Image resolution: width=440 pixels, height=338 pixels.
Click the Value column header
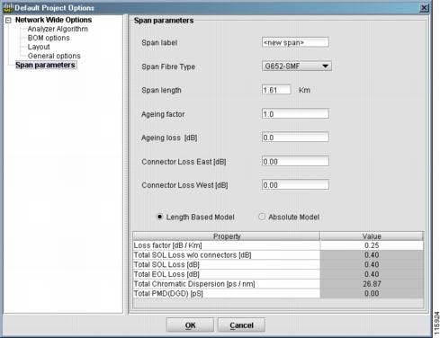pyautogui.click(x=372, y=236)
